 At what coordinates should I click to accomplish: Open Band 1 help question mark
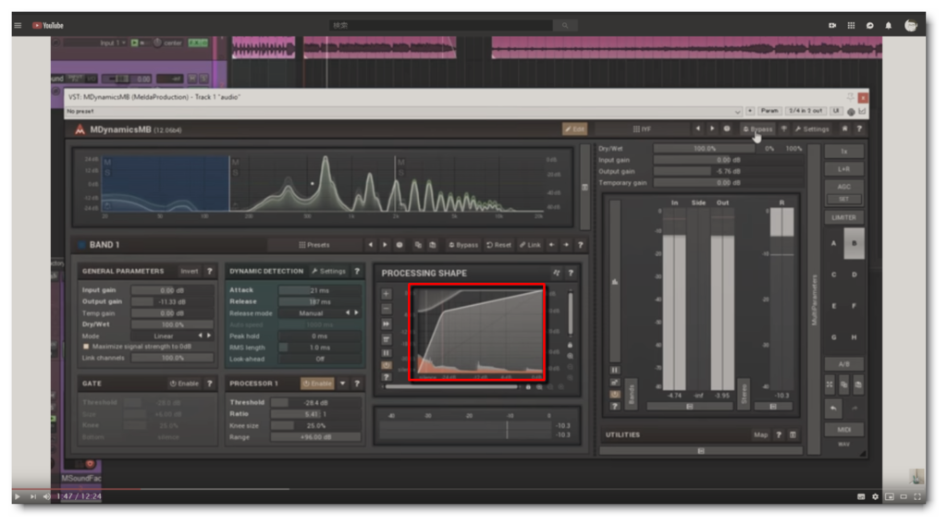[581, 245]
